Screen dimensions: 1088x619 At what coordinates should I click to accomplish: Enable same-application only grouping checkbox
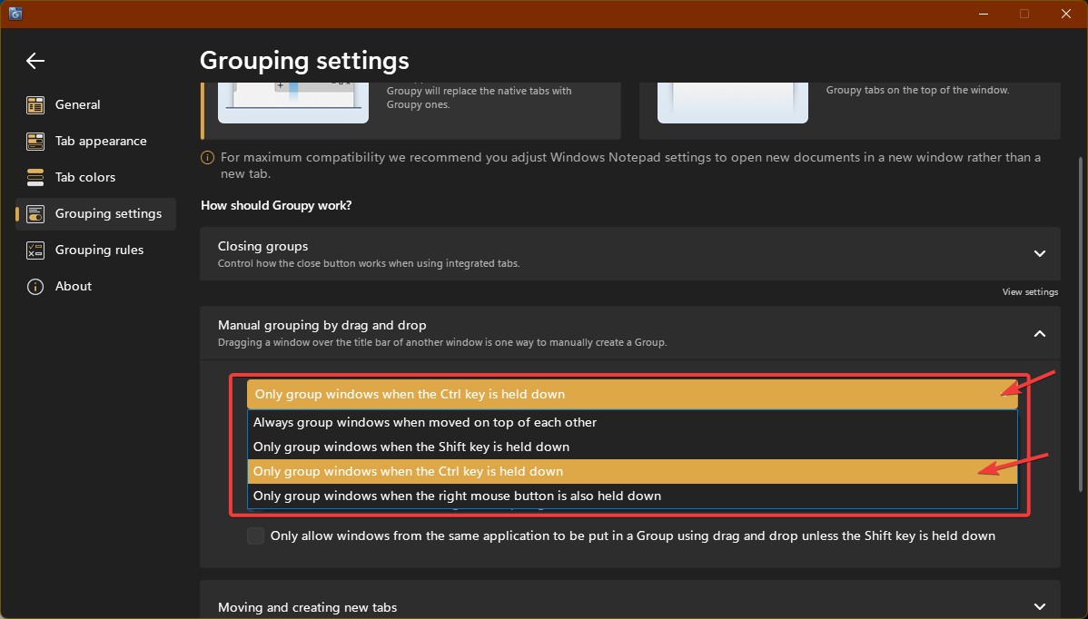[256, 535]
